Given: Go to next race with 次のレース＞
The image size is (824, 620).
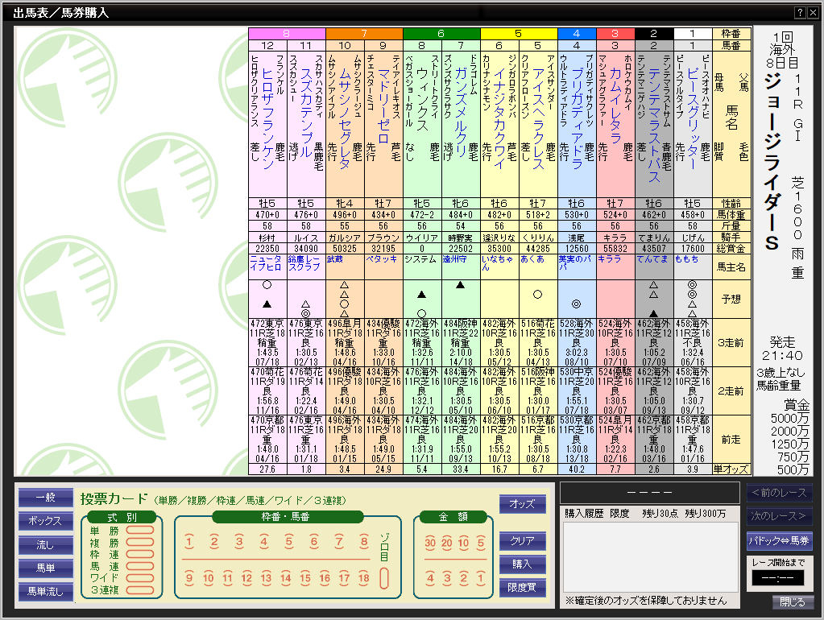Looking at the screenshot, I should click(x=780, y=516).
